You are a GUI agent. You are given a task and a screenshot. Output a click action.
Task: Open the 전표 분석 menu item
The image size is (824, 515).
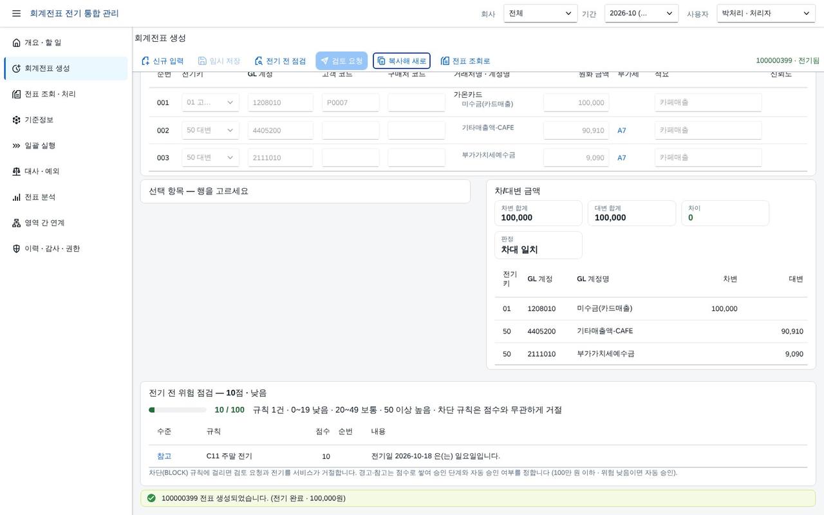(x=66, y=197)
